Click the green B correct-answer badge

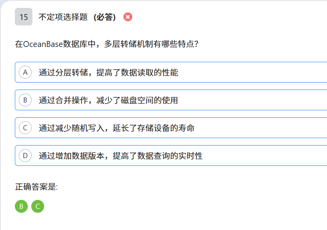click(x=21, y=207)
